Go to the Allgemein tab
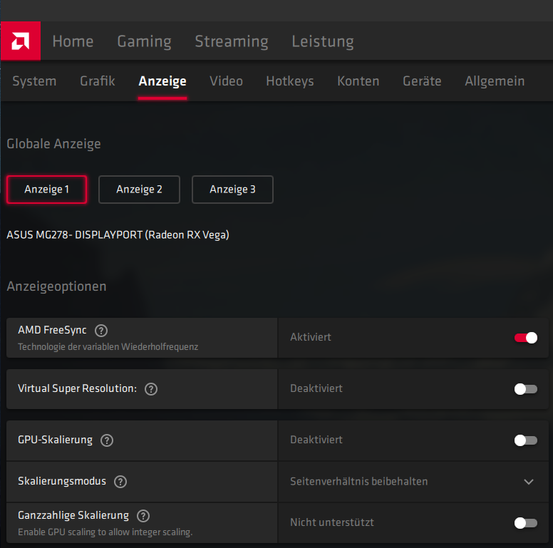Image resolution: width=553 pixels, height=548 pixels. tap(495, 81)
